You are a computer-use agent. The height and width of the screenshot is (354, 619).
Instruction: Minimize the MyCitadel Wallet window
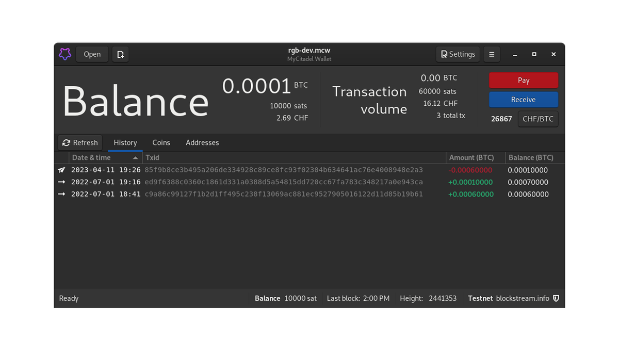click(x=515, y=54)
